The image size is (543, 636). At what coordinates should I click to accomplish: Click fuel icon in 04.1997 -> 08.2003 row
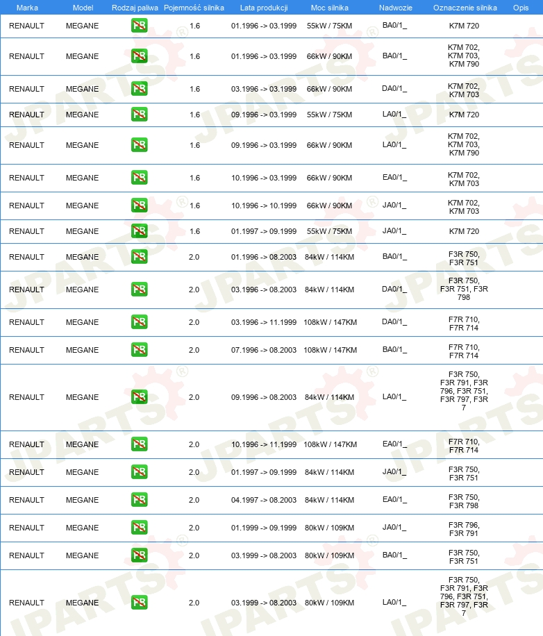tap(139, 500)
